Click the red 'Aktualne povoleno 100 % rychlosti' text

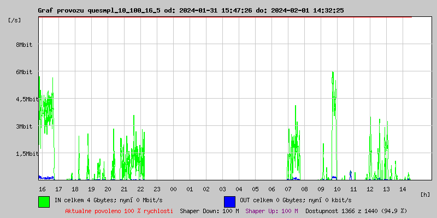pos(119,210)
